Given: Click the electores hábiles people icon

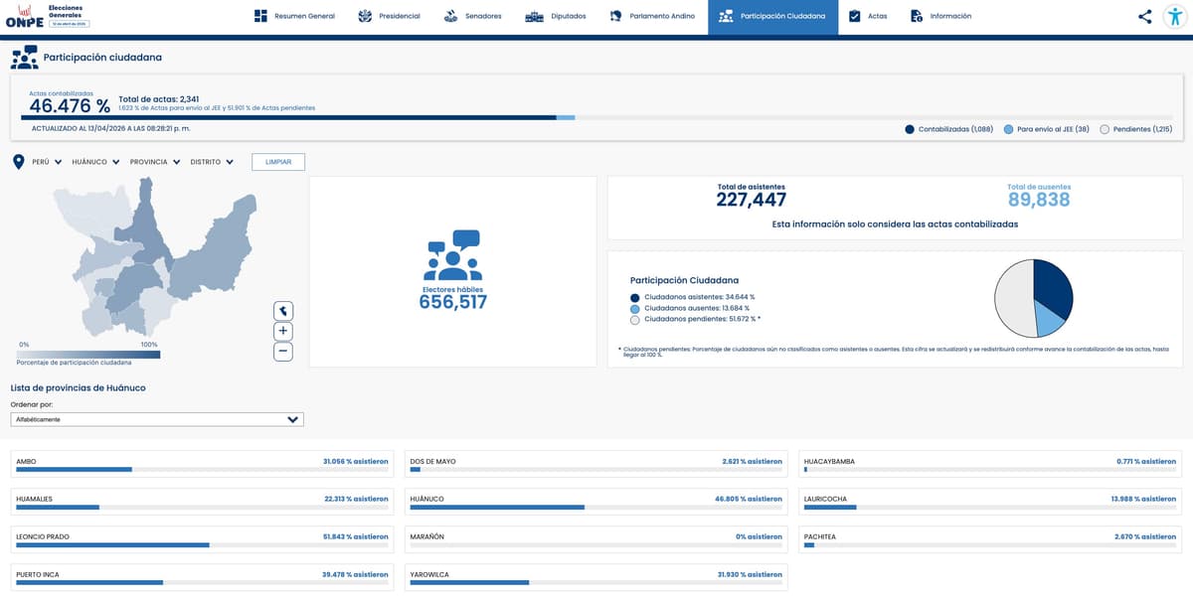Looking at the screenshot, I should 452,256.
